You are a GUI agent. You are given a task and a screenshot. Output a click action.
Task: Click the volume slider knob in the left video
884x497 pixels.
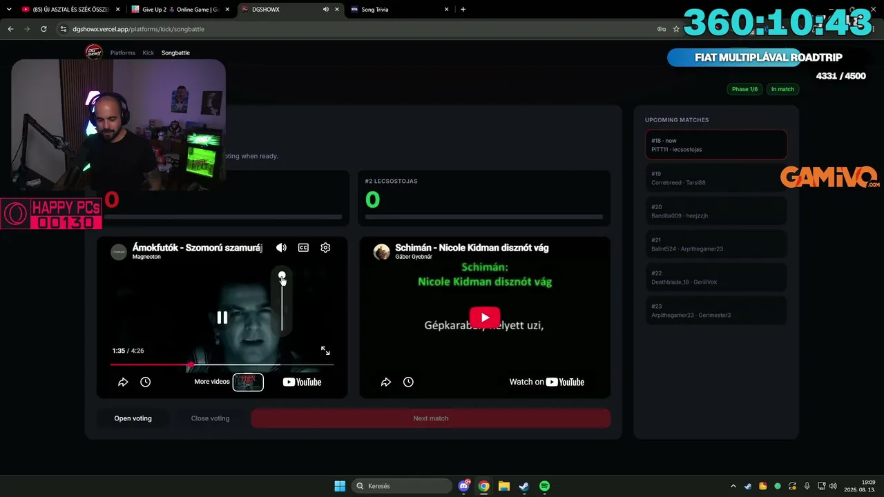tap(282, 275)
